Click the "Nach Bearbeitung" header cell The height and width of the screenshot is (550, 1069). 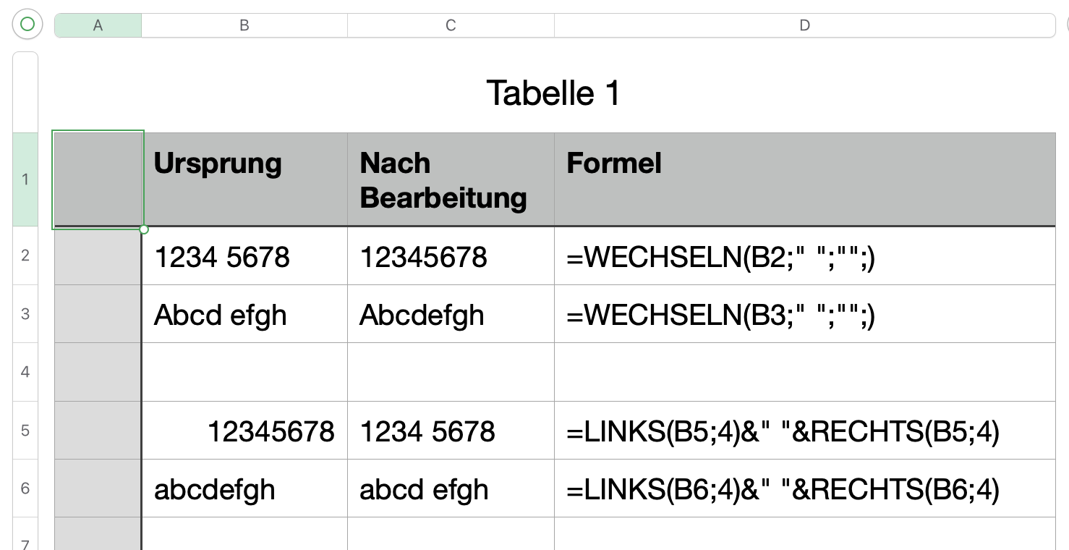click(x=451, y=179)
